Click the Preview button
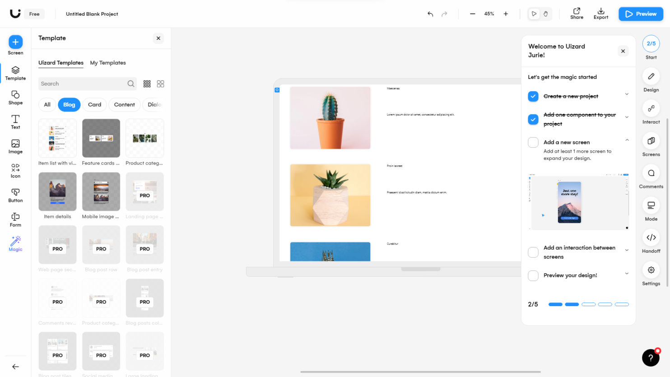670x377 pixels. point(641,14)
